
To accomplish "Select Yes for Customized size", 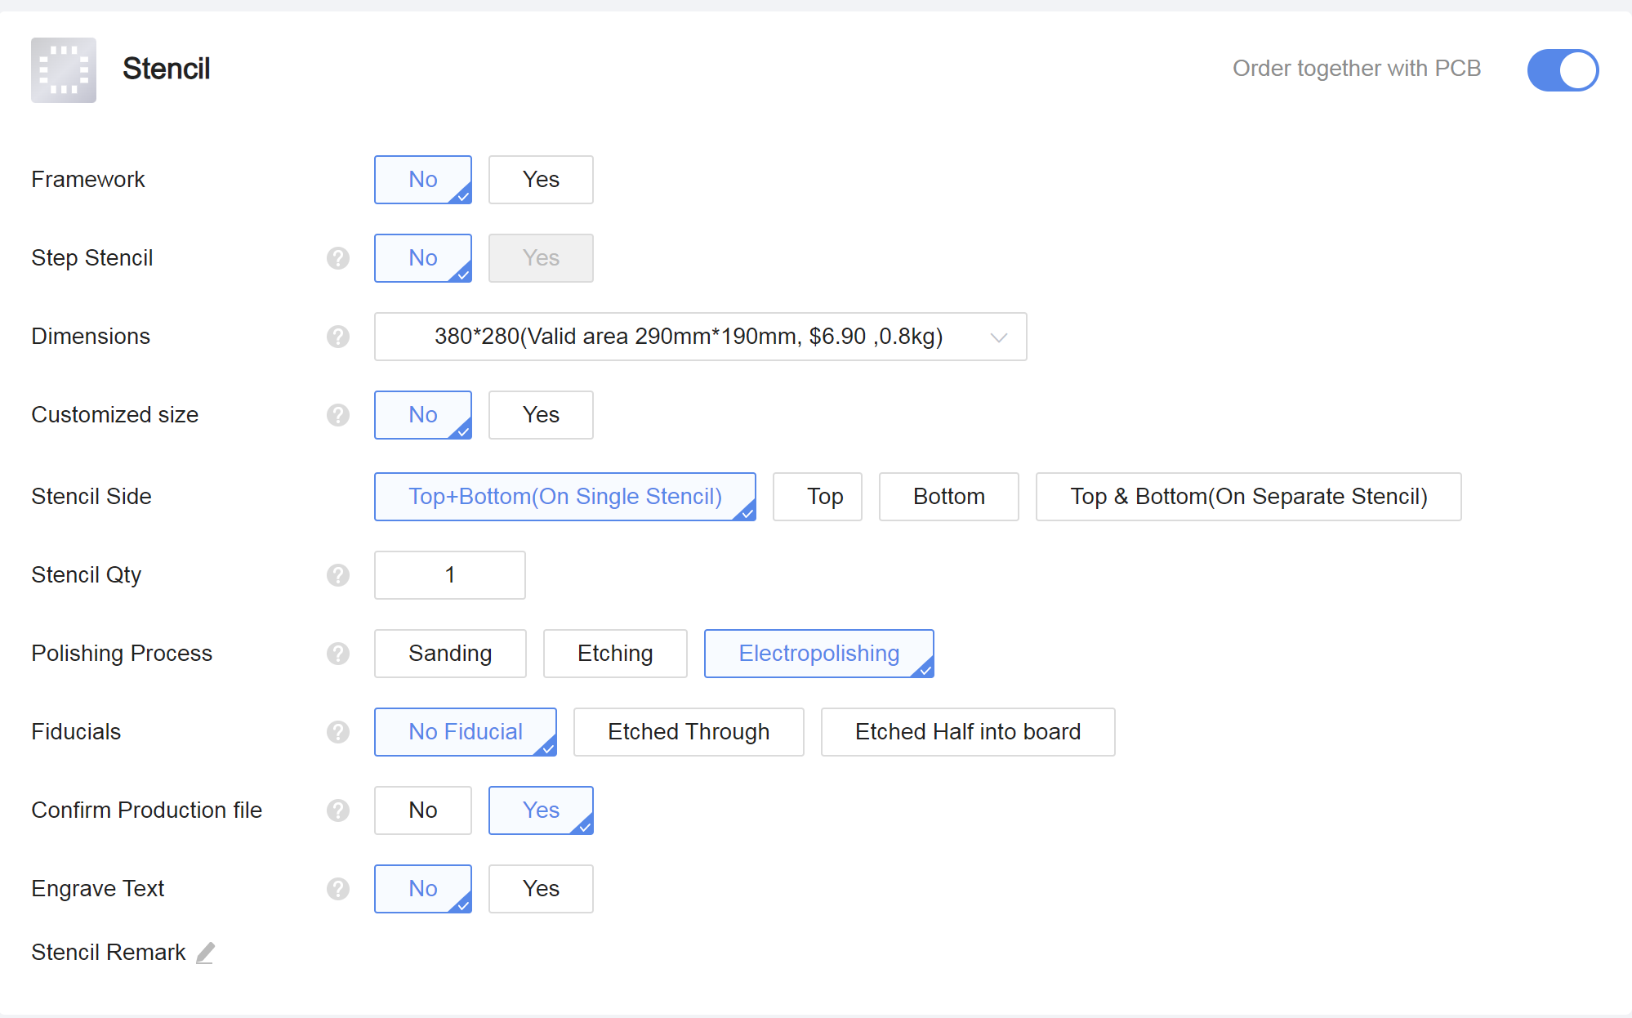I will [541, 415].
